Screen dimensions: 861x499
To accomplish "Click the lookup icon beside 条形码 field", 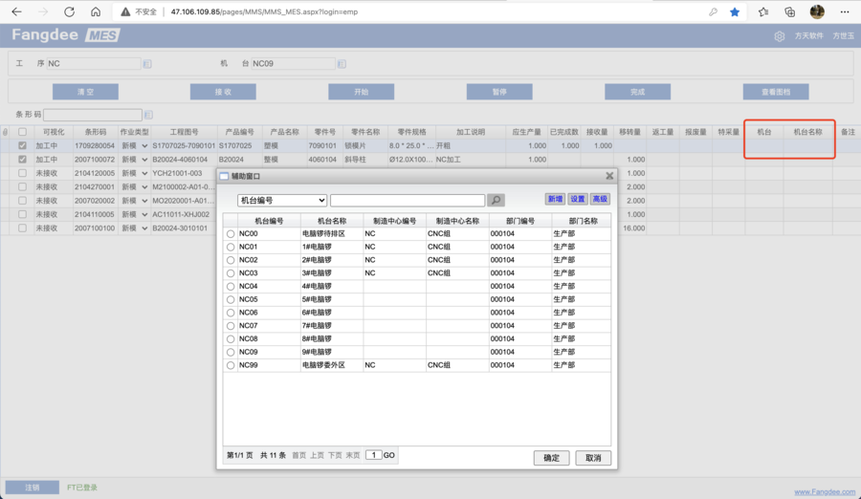I will click(147, 115).
